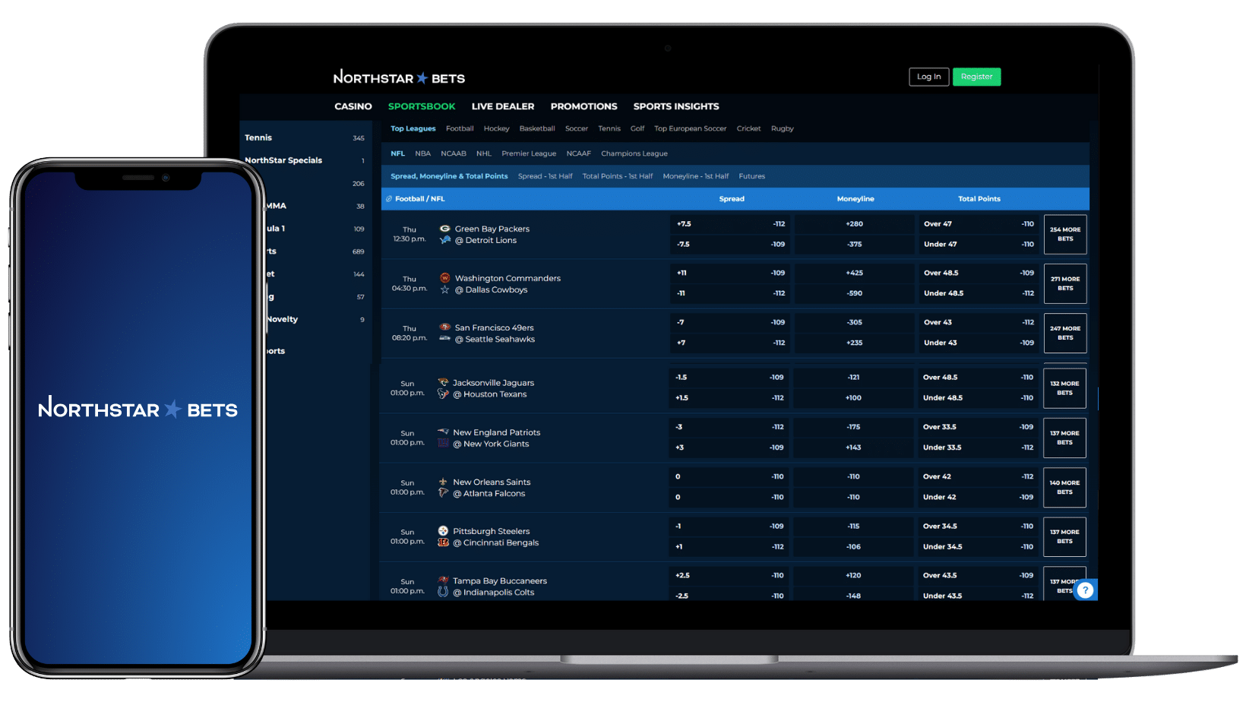Select Seattle Seahawks +235 moneyline
1246x702 pixels.
[854, 343]
